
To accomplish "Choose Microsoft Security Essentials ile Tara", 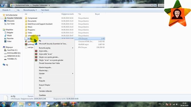I will (53, 44).
